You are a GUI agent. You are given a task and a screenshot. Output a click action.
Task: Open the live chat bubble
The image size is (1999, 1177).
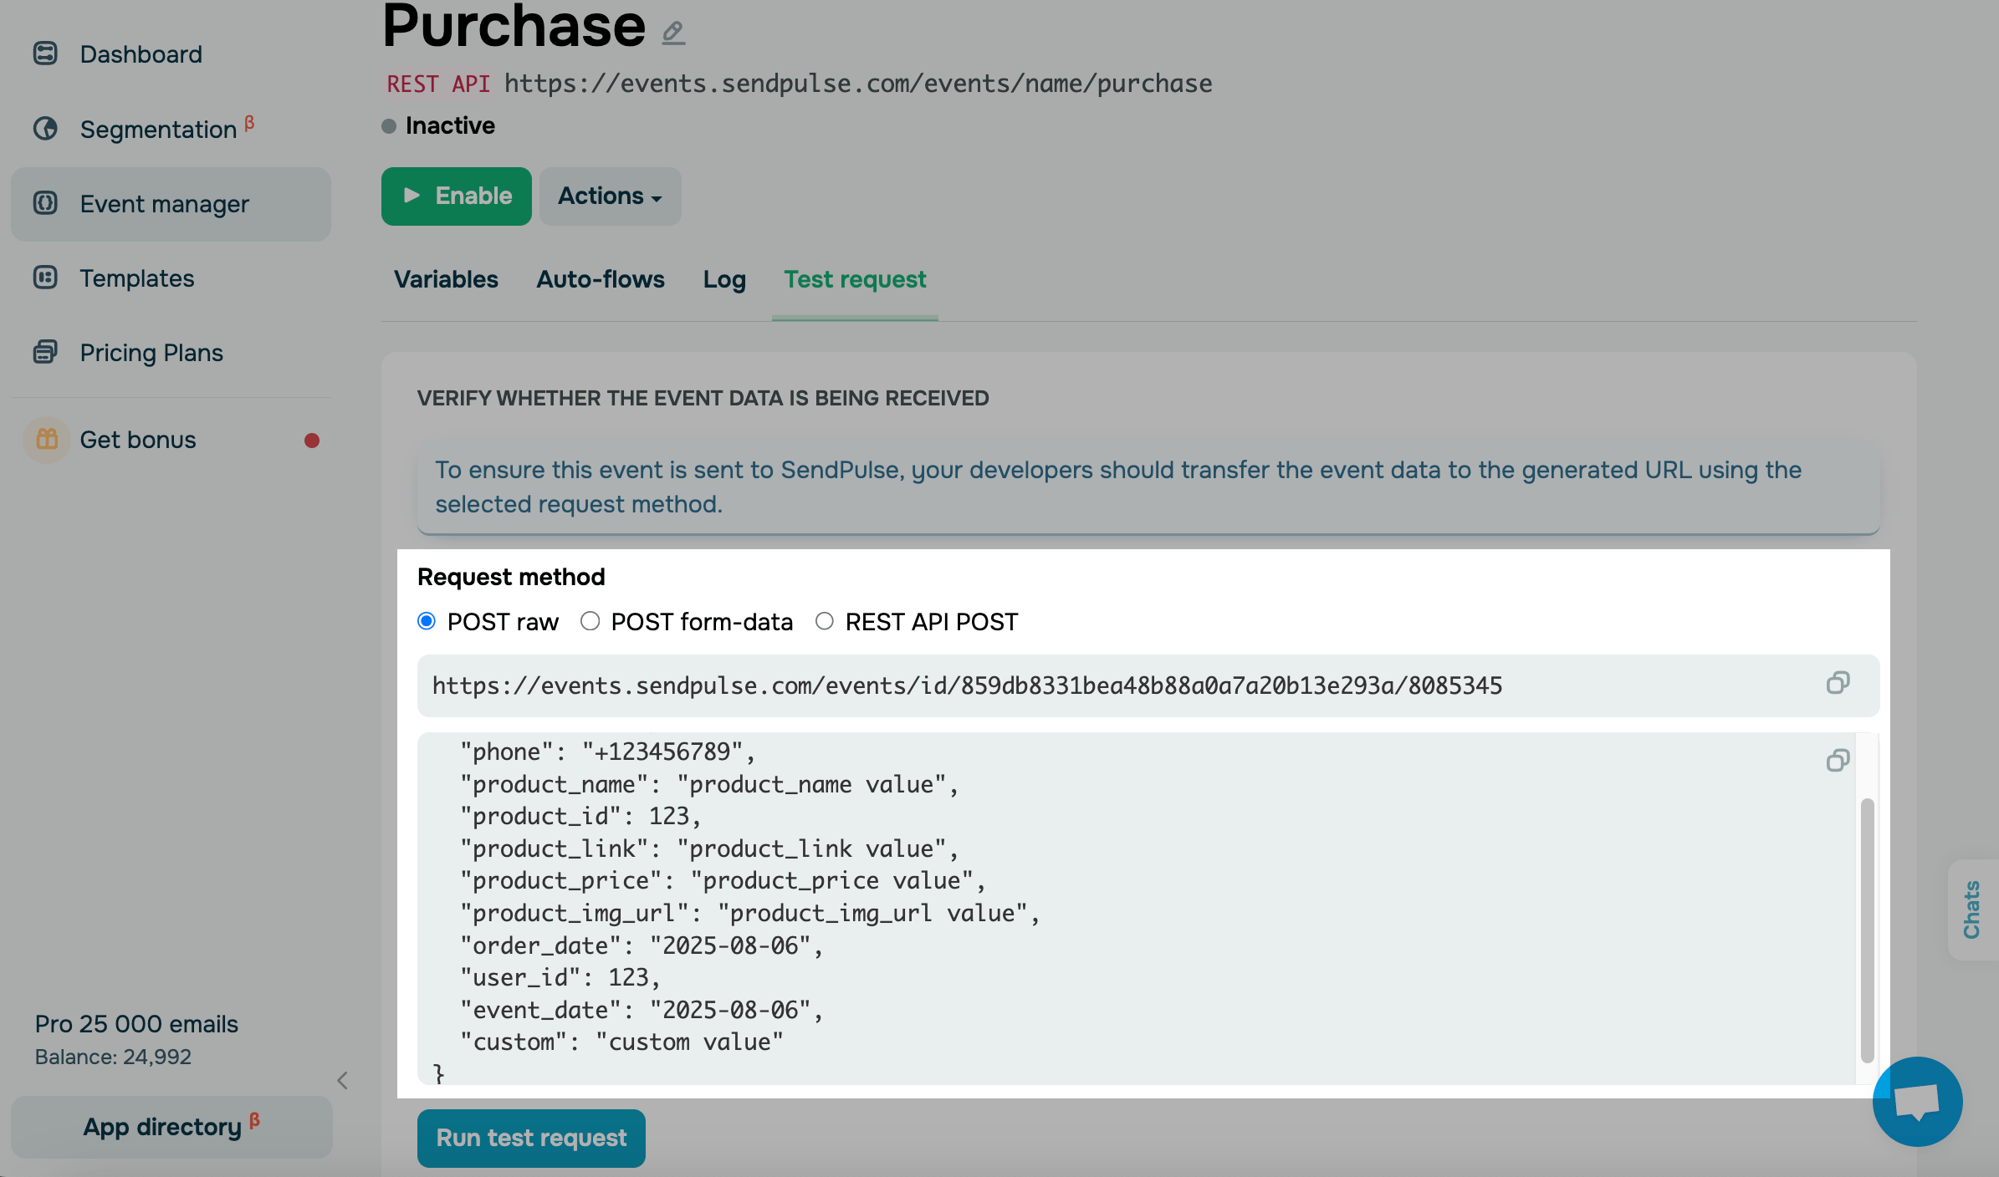click(1917, 1101)
